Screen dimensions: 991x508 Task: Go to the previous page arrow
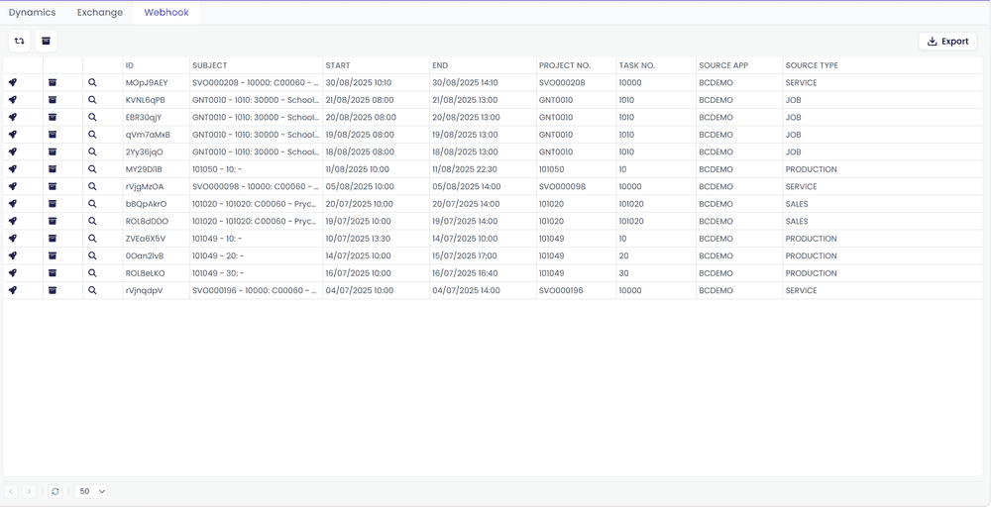click(x=11, y=491)
